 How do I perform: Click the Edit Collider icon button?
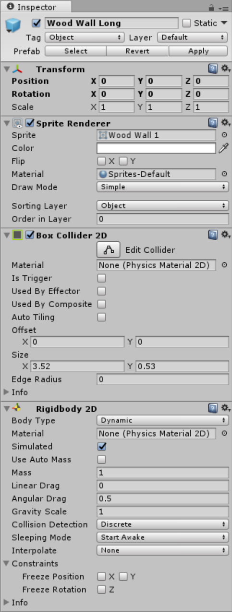[x=108, y=250]
